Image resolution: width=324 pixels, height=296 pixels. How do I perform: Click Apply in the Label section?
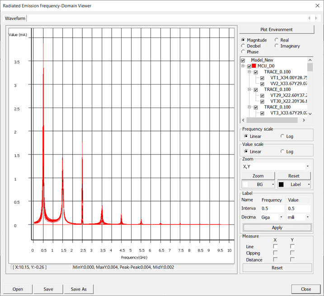point(277,228)
